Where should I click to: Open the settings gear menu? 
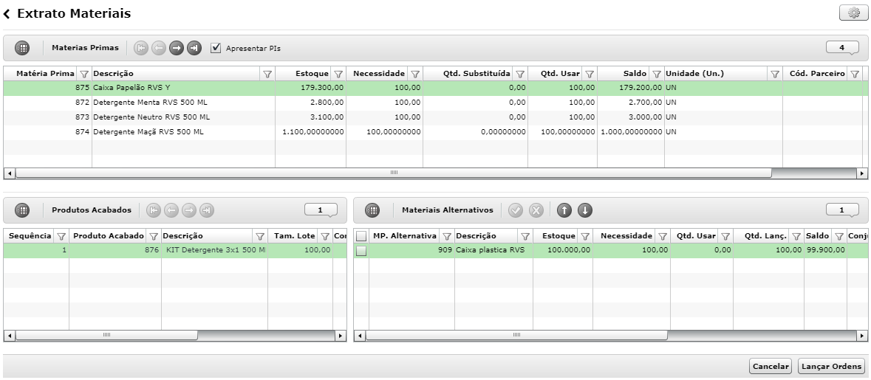pyautogui.click(x=853, y=13)
